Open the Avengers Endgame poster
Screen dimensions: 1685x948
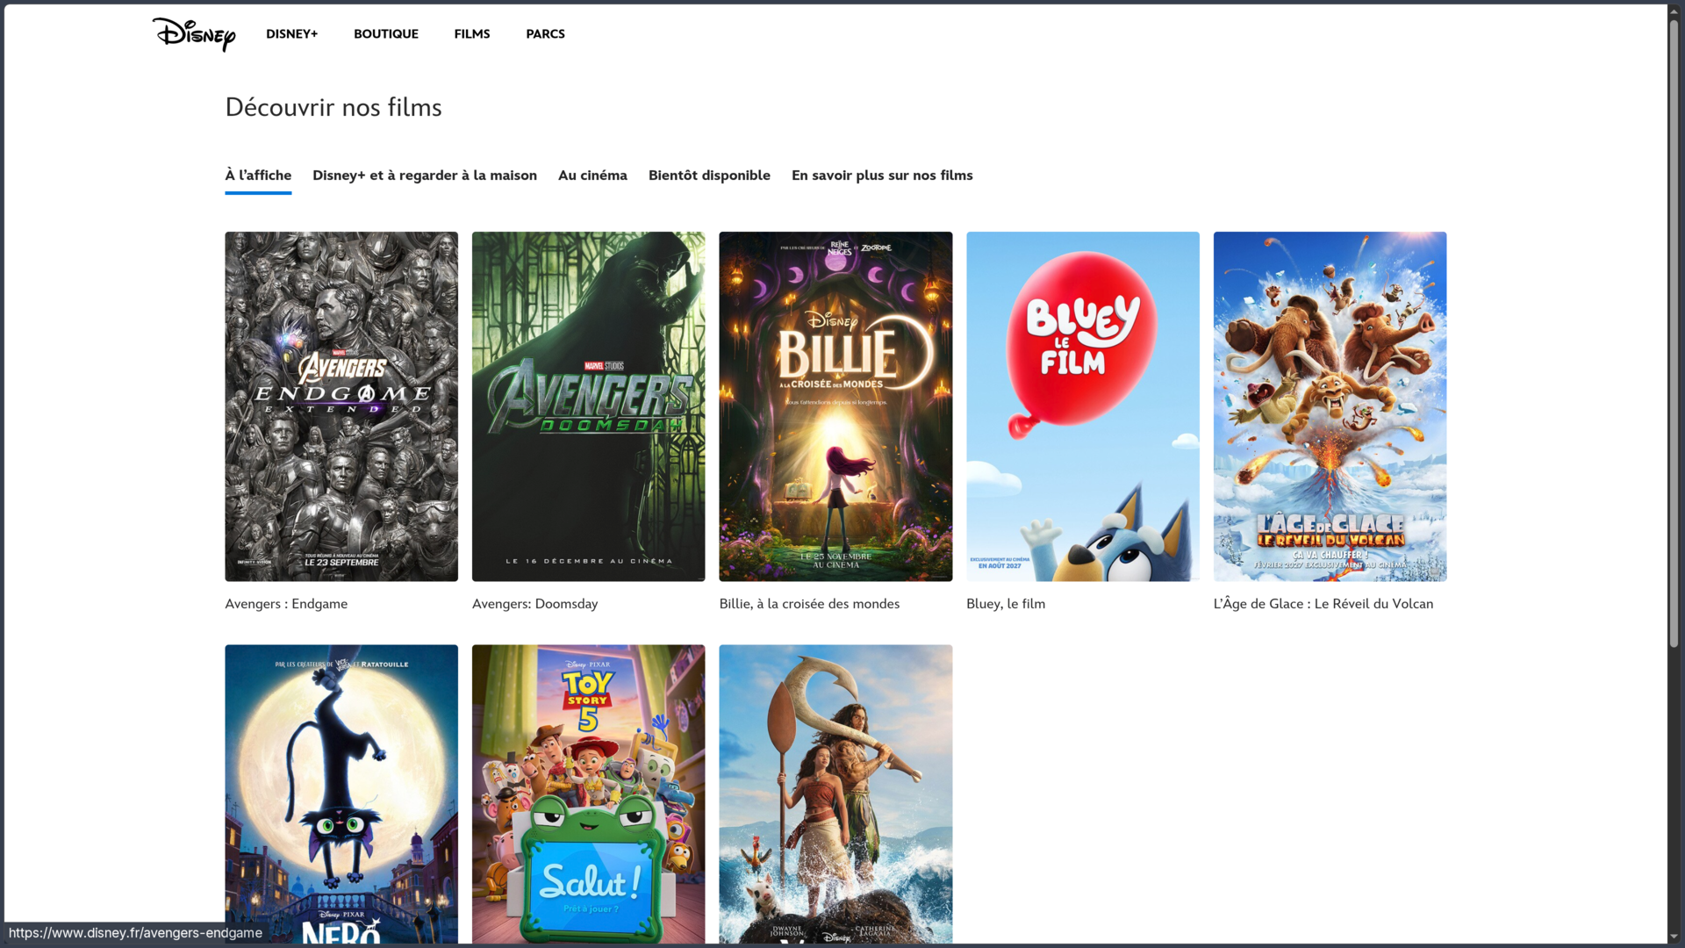tap(341, 406)
